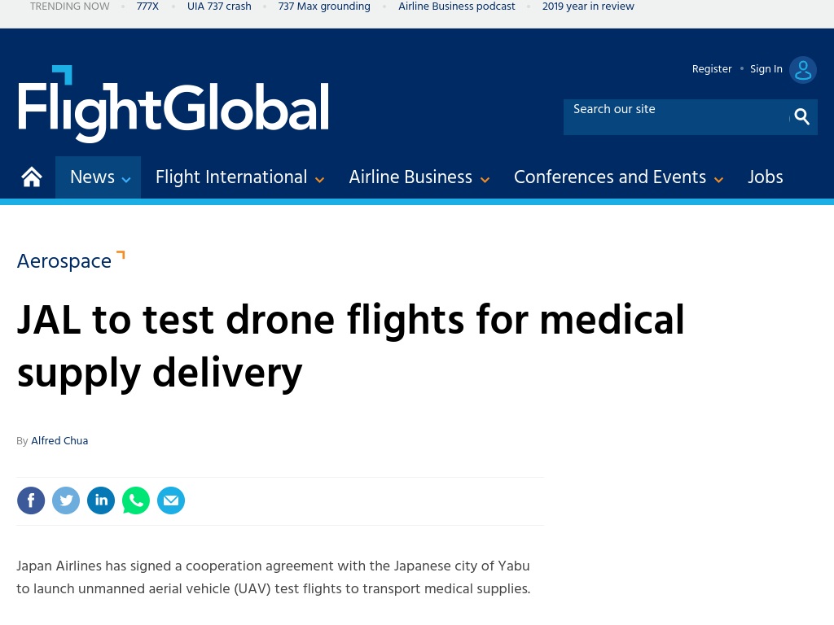Share article on Facebook

tap(31, 500)
